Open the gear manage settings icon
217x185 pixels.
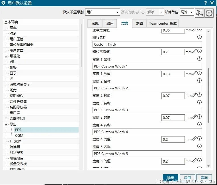[209, 13]
